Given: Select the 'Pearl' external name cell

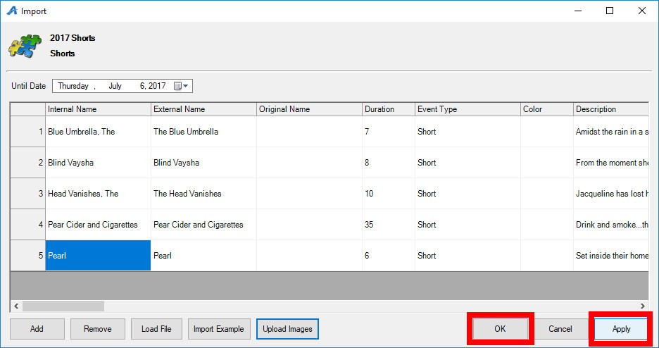Looking at the screenshot, I should tap(203, 256).
